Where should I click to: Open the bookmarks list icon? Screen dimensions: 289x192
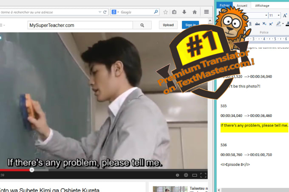click(174, 12)
